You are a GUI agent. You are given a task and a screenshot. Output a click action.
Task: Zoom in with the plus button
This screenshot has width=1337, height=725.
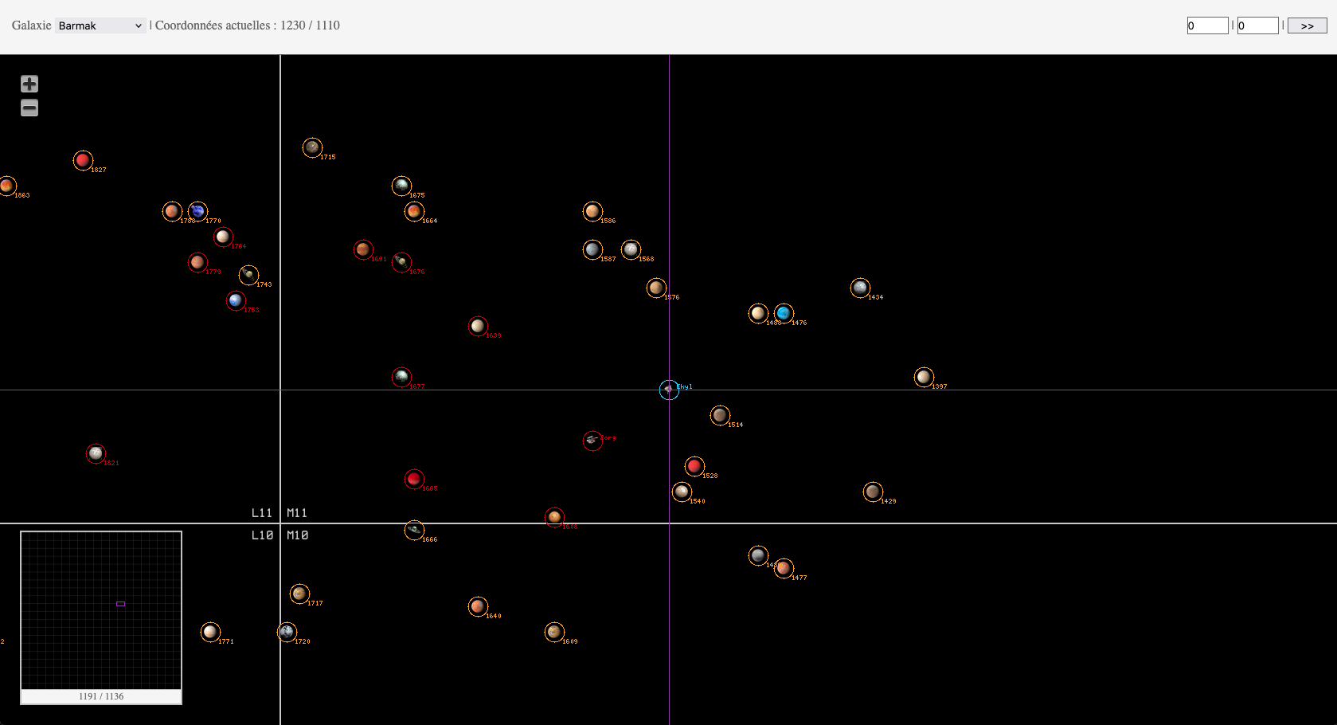click(29, 84)
